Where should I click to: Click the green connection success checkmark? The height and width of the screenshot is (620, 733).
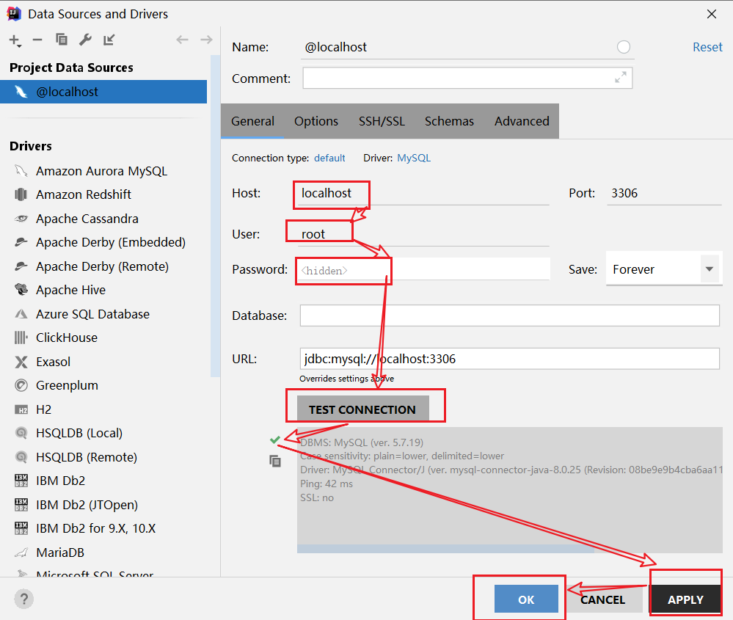coord(275,440)
